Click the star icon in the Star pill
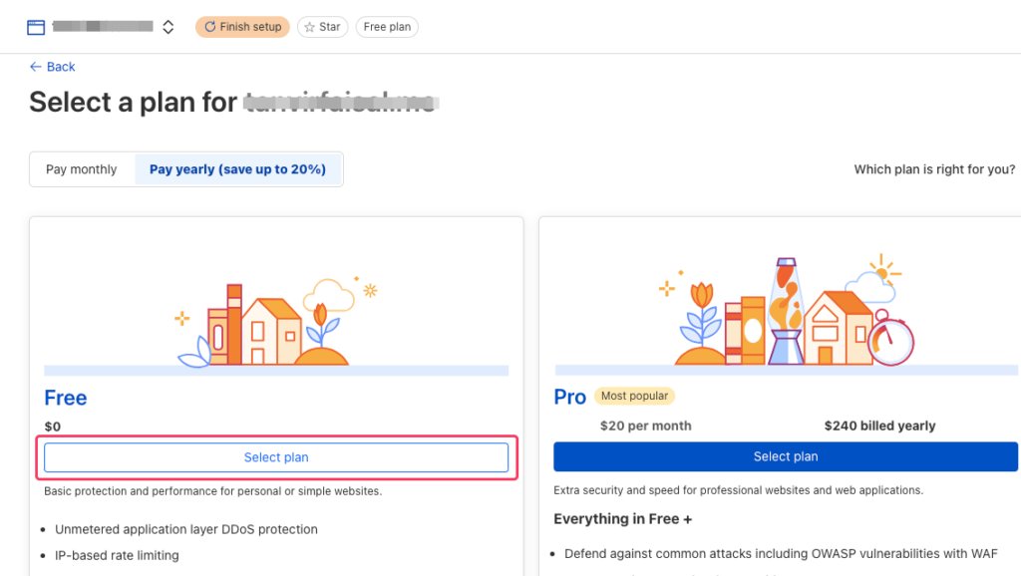This screenshot has width=1021, height=576. [x=309, y=27]
